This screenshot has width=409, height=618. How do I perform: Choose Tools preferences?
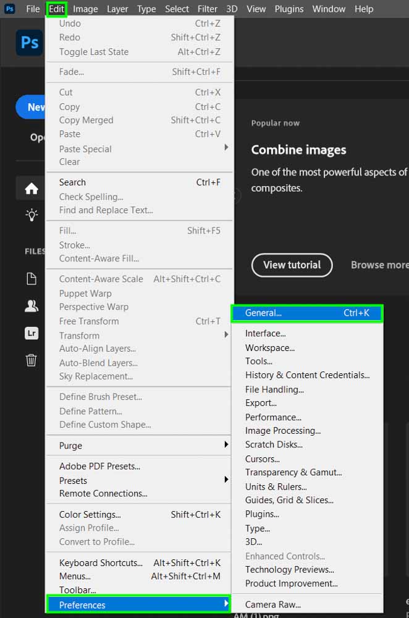307,361
